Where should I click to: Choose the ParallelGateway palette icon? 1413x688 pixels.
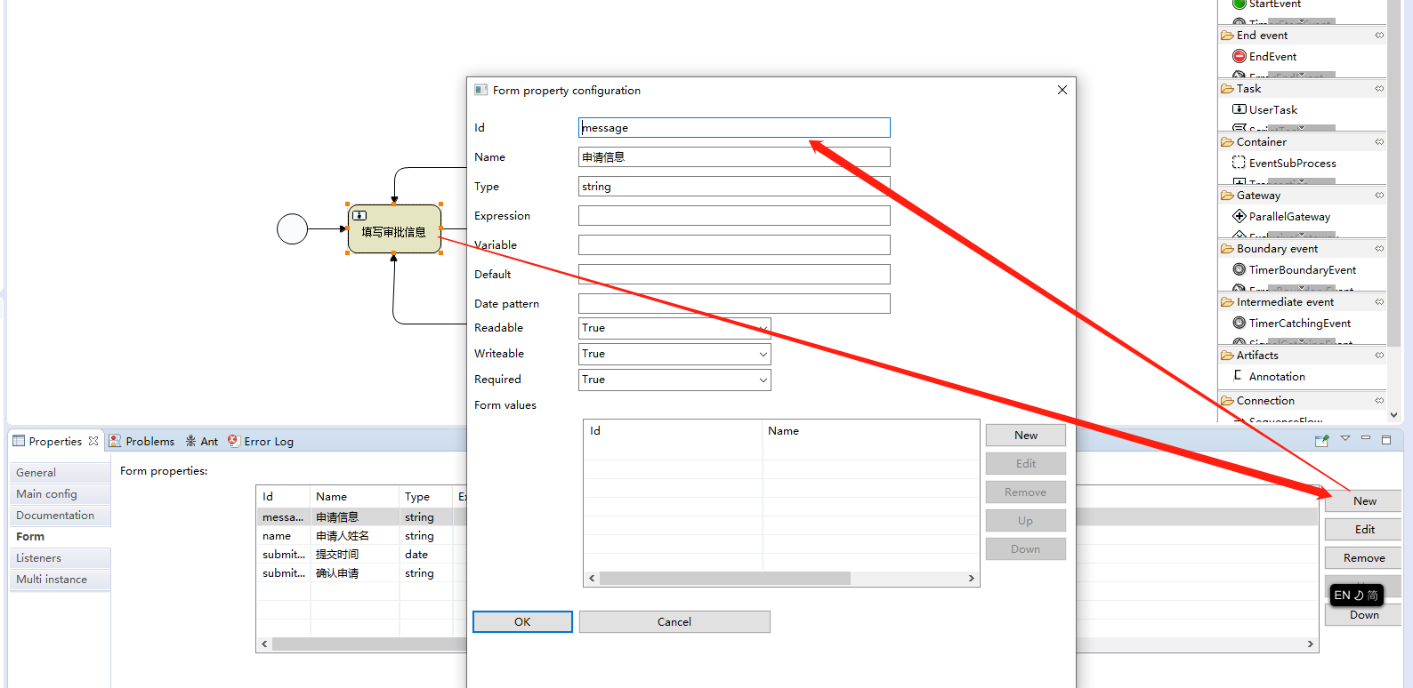[x=1239, y=216]
